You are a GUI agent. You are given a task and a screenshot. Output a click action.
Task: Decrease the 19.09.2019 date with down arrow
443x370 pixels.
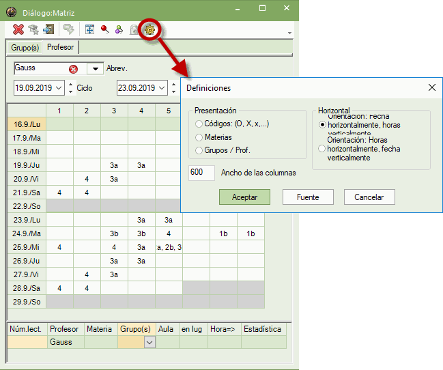[70, 91]
